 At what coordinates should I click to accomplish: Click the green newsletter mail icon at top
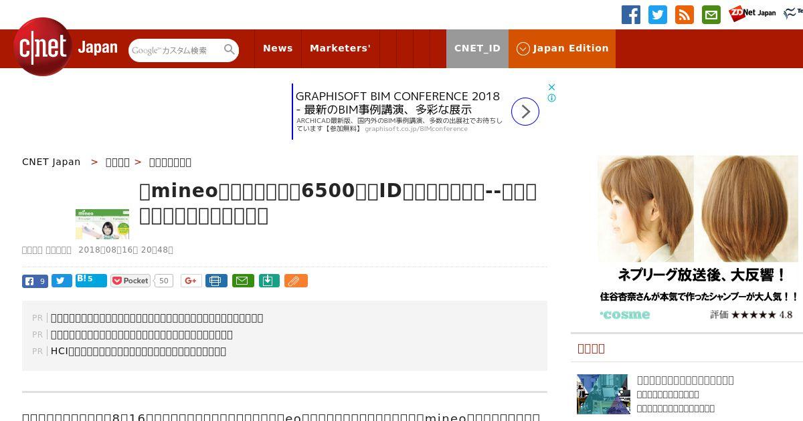click(711, 15)
